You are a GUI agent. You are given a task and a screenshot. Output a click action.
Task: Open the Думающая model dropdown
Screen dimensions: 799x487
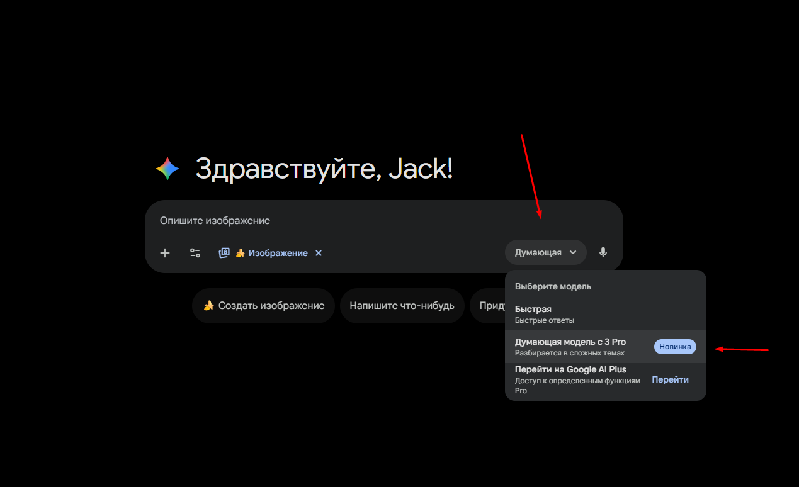[x=545, y=252]
